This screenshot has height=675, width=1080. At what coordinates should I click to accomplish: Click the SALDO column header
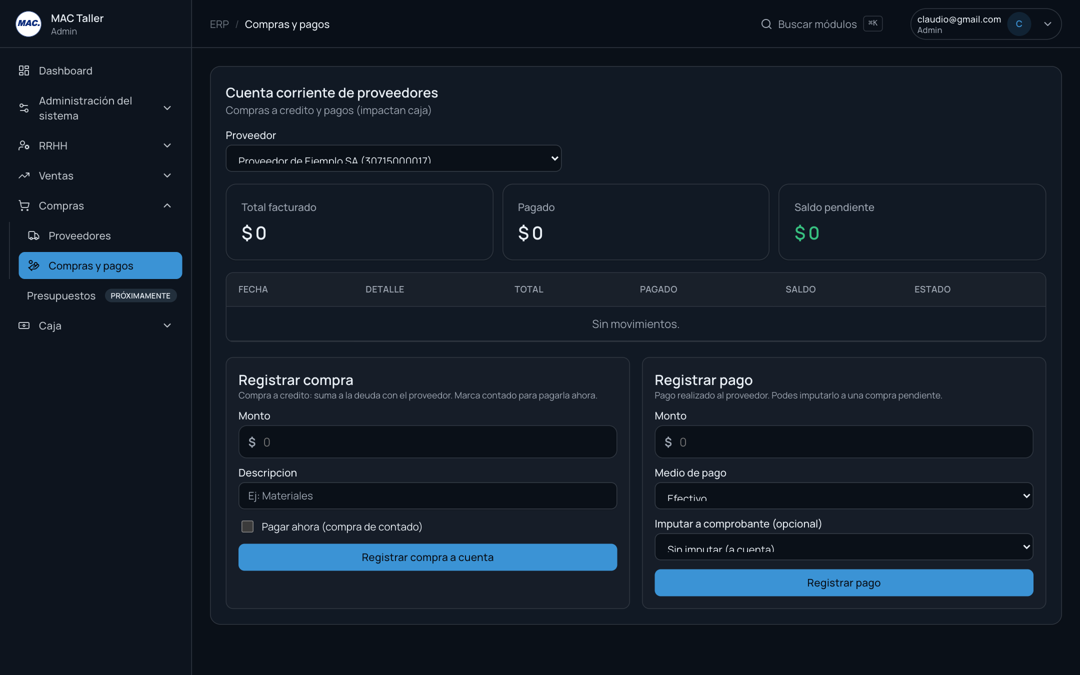coord(800,289)
